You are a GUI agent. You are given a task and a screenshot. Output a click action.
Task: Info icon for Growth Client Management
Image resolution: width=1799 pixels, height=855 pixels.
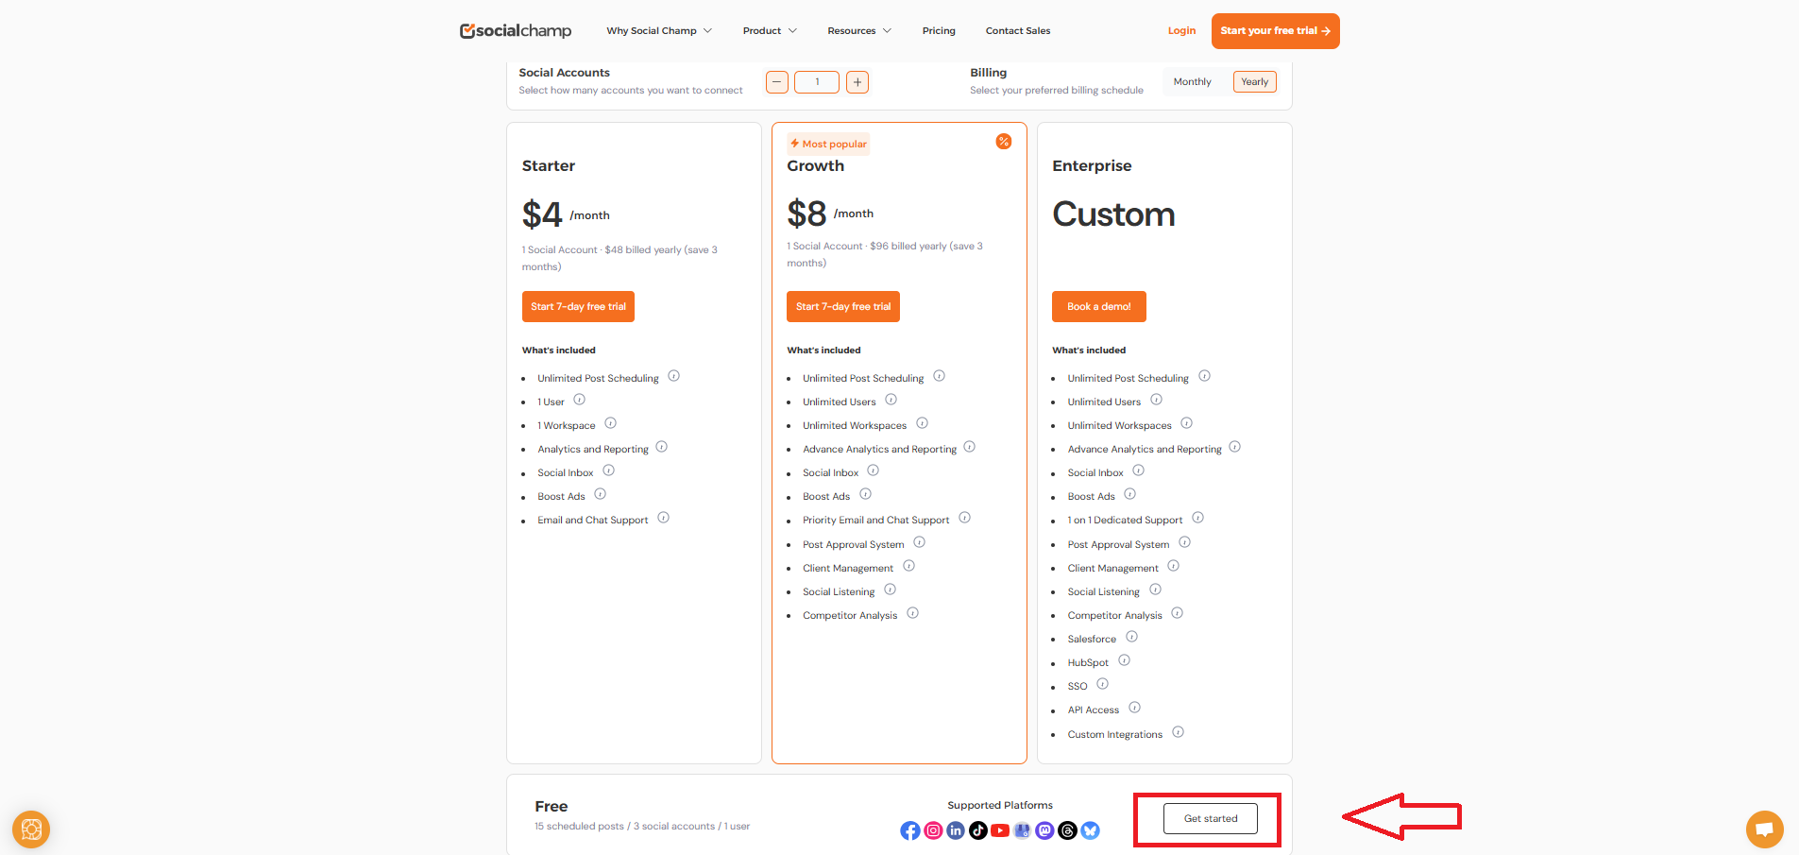point(909,566)
